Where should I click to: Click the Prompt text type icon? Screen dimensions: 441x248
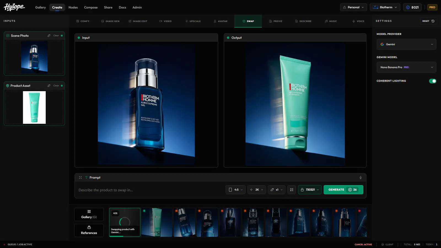(86, 177)
